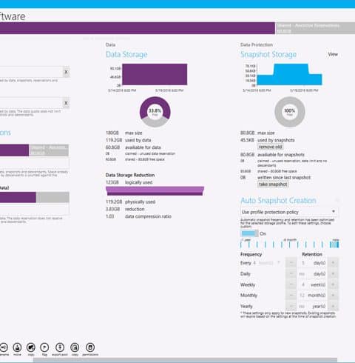Image resolution: width=355 pixels, height=363 pixels.
Task: Increase retention for the Every row
Action: (333, 263)
